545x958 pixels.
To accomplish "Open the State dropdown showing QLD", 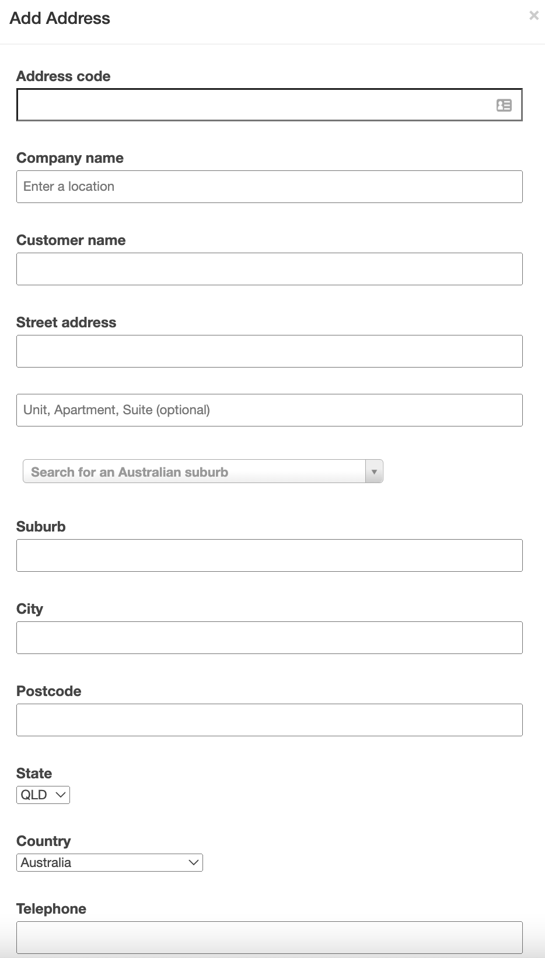I will click(43, 794).
